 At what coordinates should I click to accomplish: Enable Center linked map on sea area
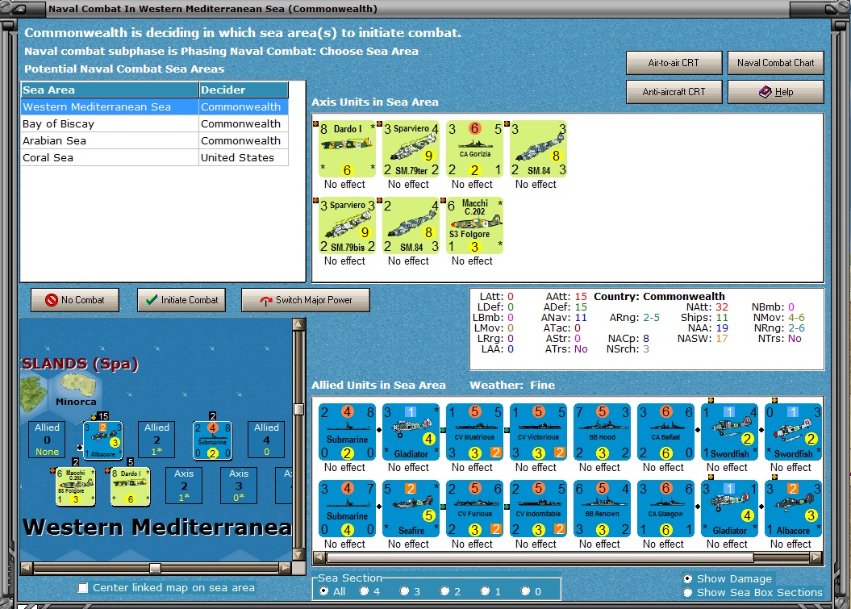coord(83,588)
